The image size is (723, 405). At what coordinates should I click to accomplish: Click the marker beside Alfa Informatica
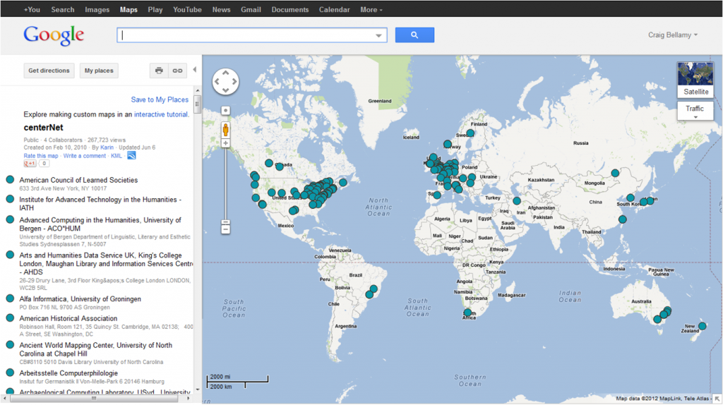tap(10, 298)
